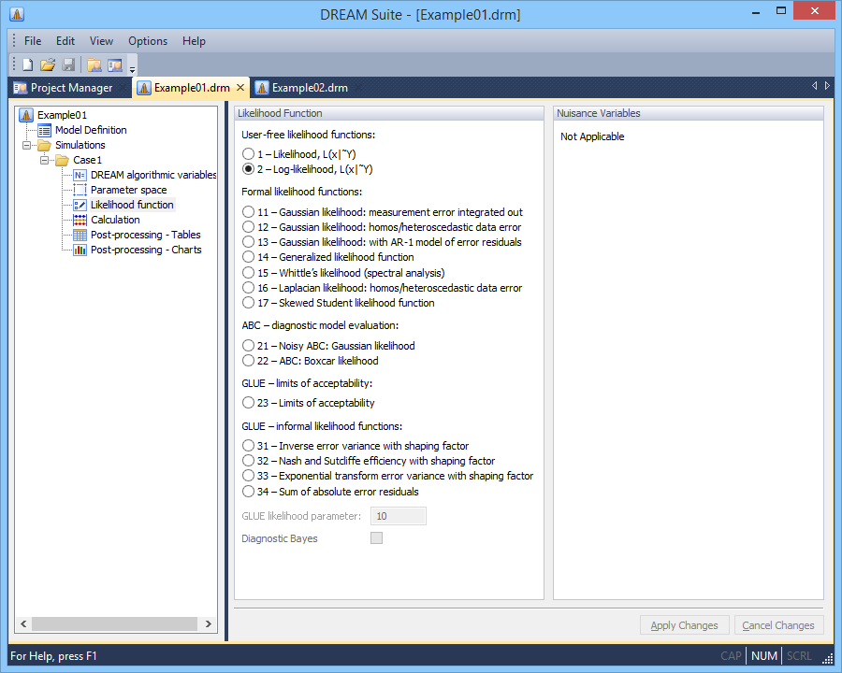842x673 pixels.
Task: Click the toolbar overflow options arrow
Action: point(132,68)
